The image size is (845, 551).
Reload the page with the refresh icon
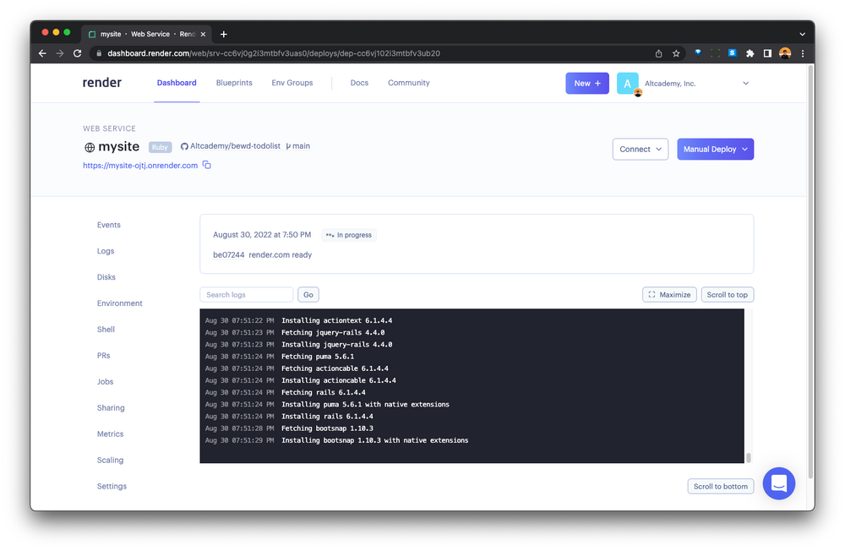point(77,53)
